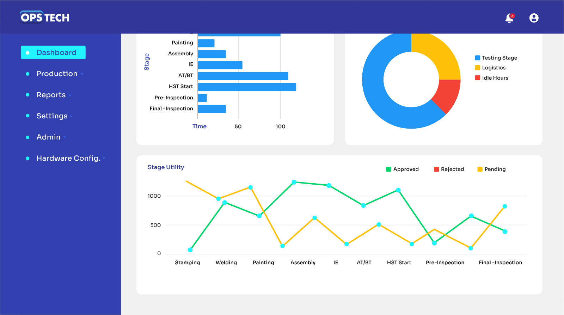
Task: Click the bullet icon beside Admin
Action: point(27,137)
